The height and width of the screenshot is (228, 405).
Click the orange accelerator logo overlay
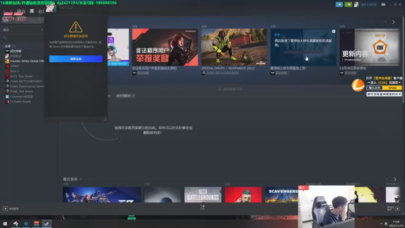click(358, 85)
